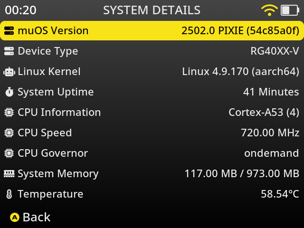Select the CPU Speed label
The height and width of the screenshot is (228, 304).
45,133
